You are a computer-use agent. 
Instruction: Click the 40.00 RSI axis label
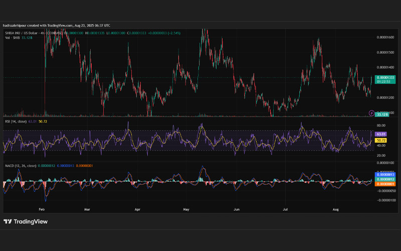tap(381, 146)
